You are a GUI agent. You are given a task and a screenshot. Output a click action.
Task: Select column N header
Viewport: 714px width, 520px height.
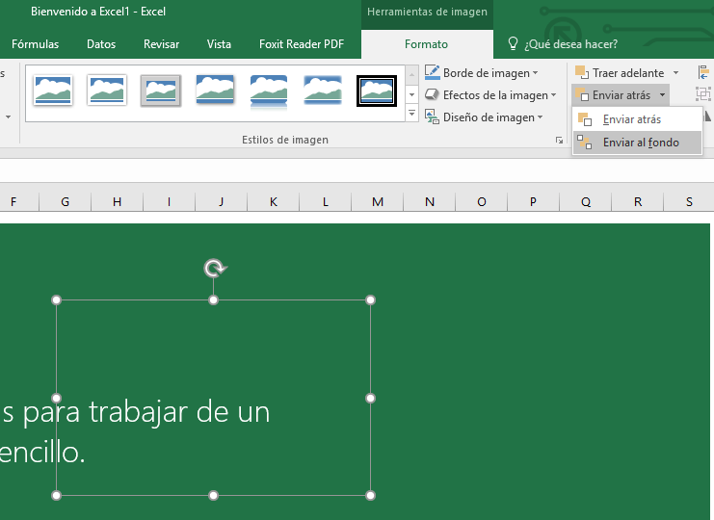point(430,201)
